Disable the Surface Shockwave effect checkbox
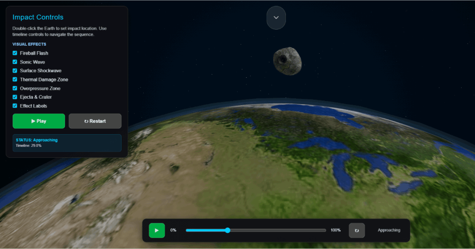Image resolution: width=475 pixels, height=249 pixels. (x=15, y=70)
